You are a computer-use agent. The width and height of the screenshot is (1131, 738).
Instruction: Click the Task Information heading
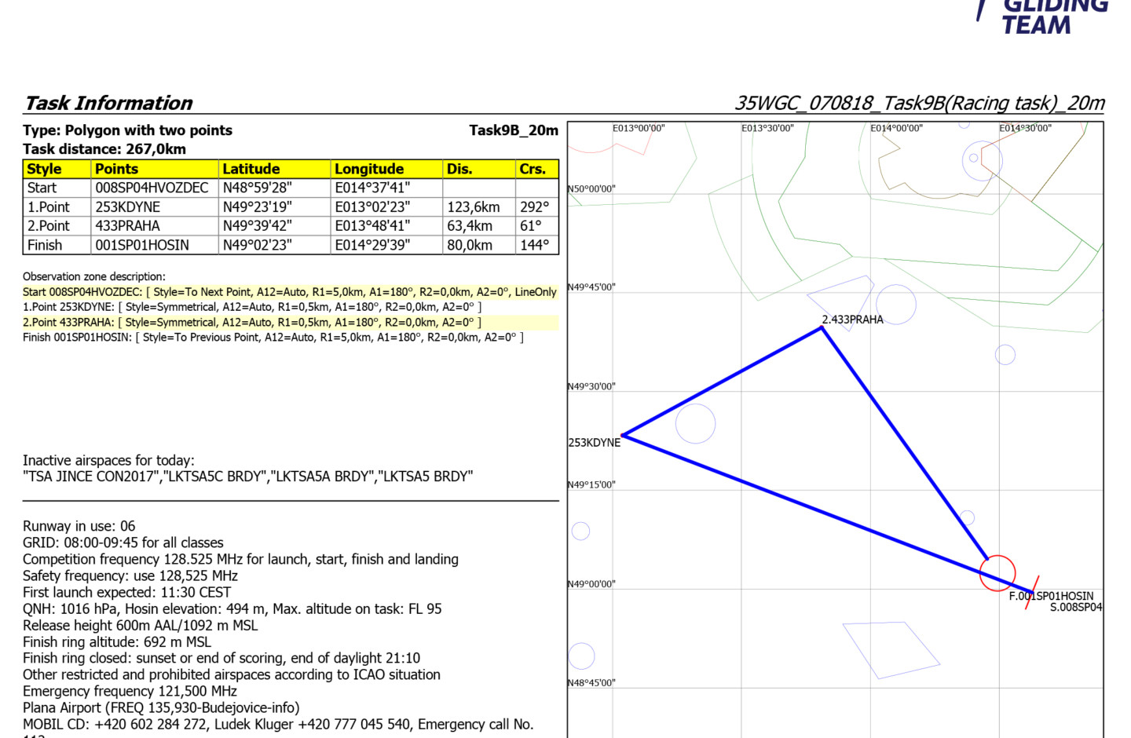108,103
